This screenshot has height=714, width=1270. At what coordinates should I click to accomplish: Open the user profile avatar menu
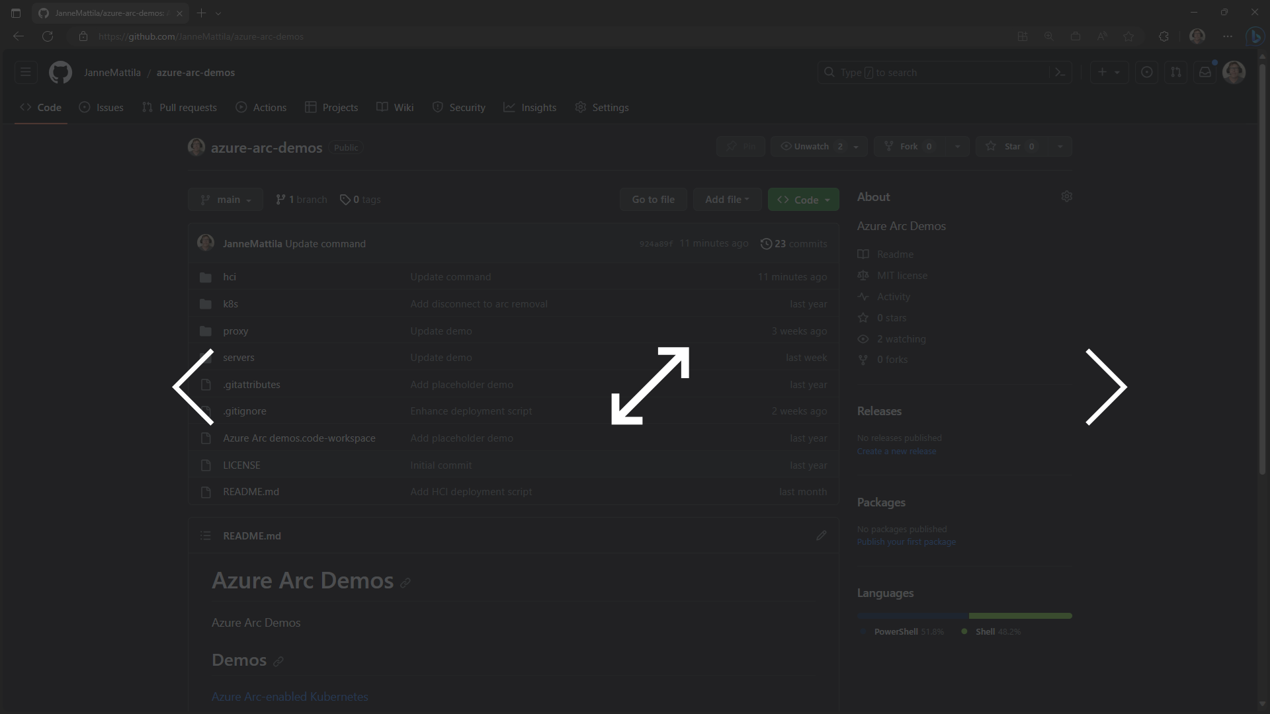1234,72
